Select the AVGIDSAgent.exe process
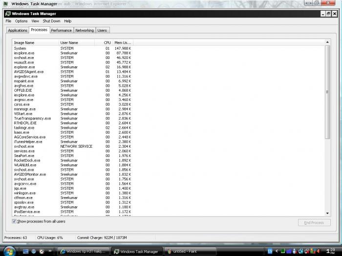This screenshot has height=256, width=342. point(73,72)
